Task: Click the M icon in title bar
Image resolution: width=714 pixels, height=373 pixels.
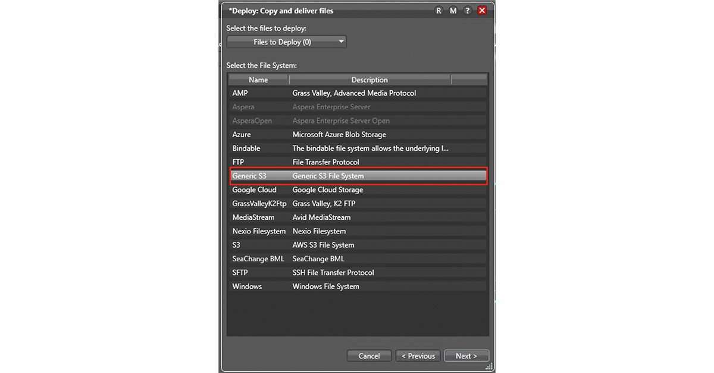Action: point(453,11)
